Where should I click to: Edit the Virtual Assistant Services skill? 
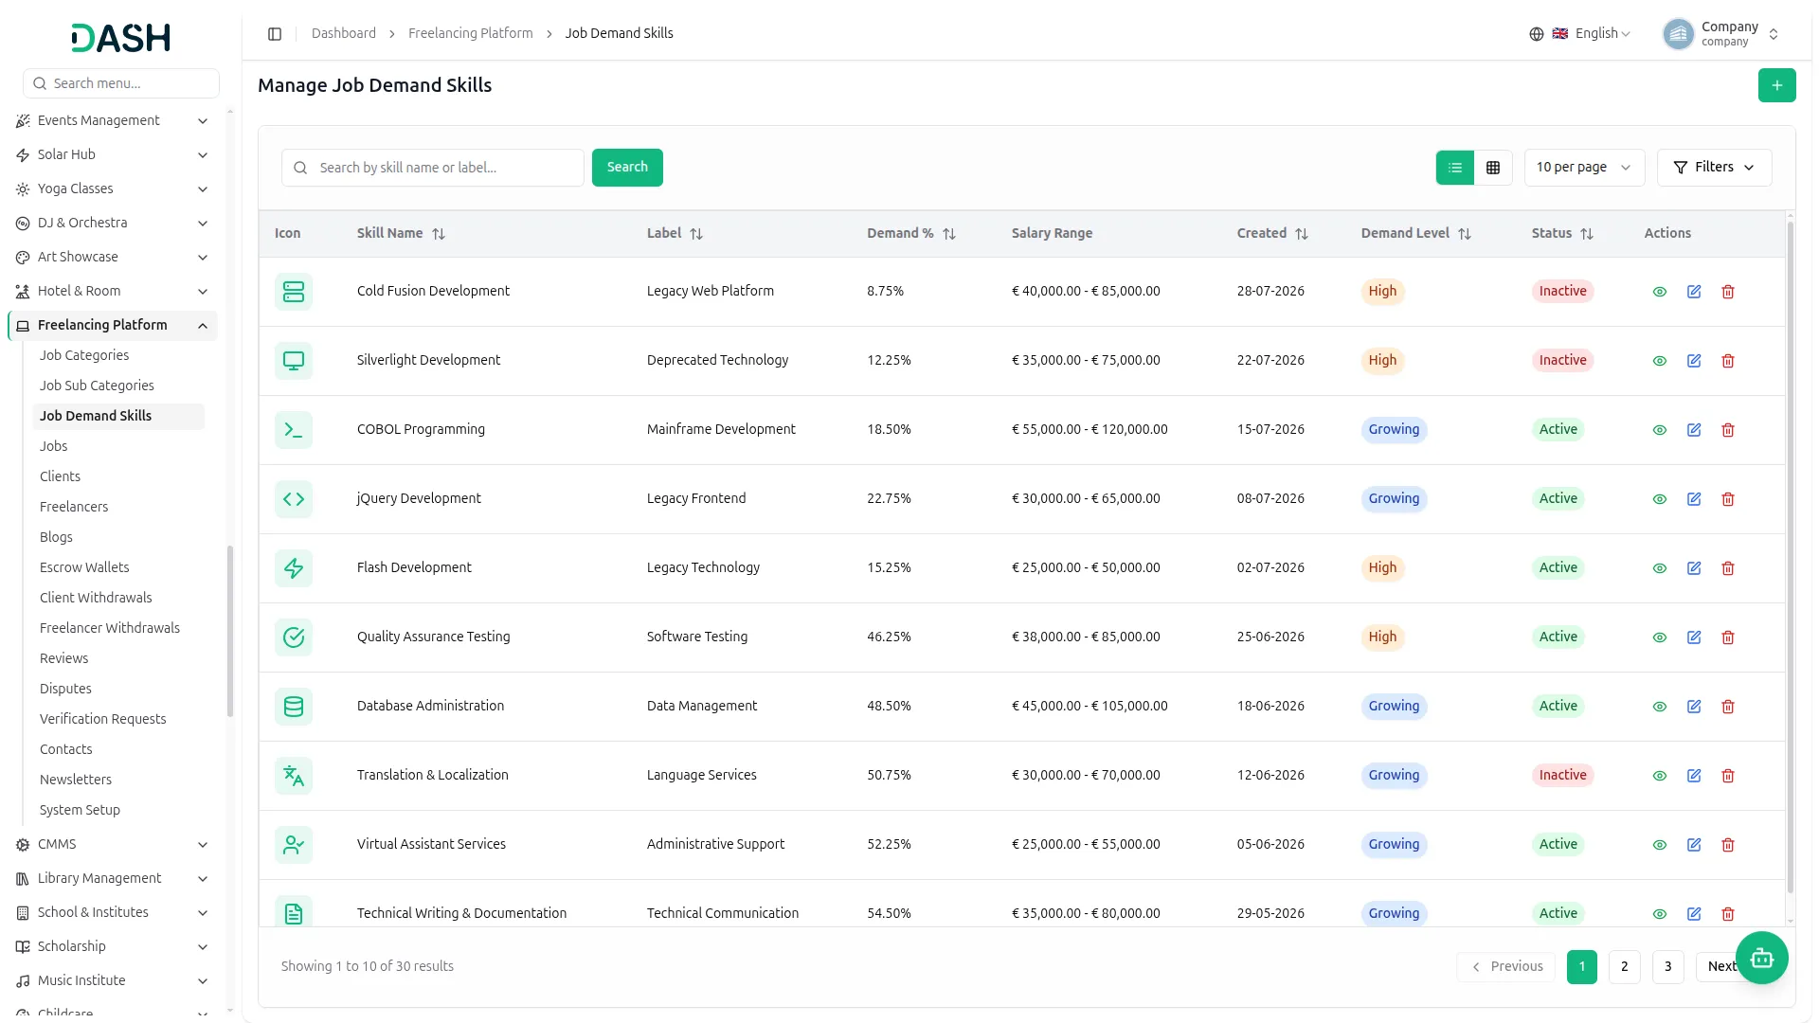tap(1694, 845)
